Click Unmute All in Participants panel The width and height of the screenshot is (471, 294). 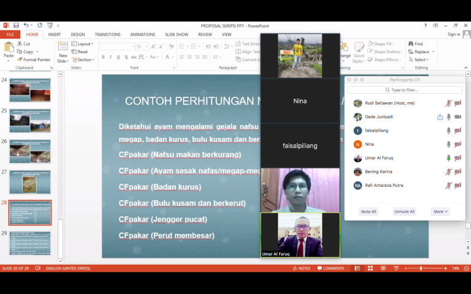[x=404, y=211]
